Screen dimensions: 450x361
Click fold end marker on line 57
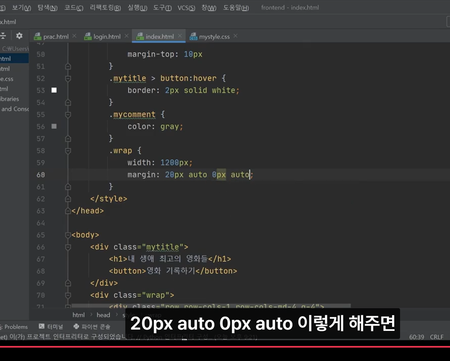pos(68,139)
